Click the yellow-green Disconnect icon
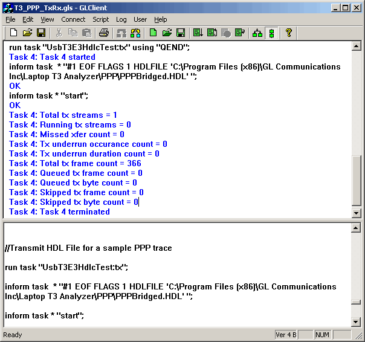This screenshot has width=365, height=342. [x=135, y=33]
